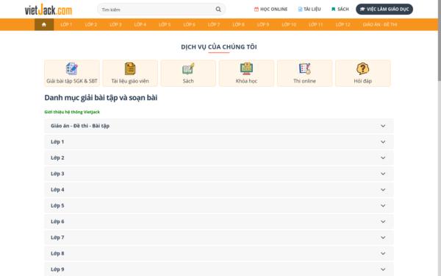Select Lớp 9 in orange menu
The height and width of the screenshot is (276, 441).
pyautogui.click(x=263, y=24)
